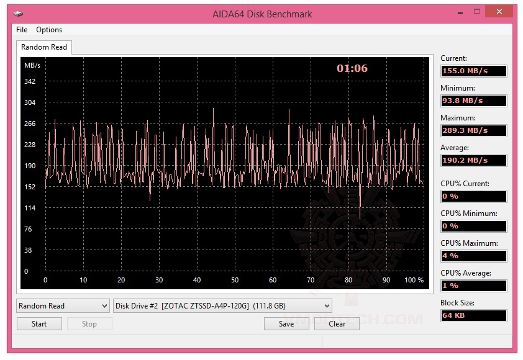Open the File menu
This screenshot has height=360, width=523.
[22, 30]
